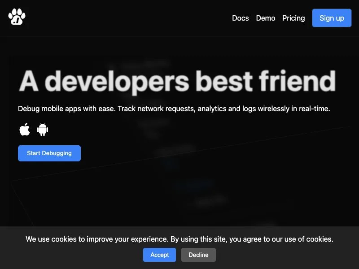Click the blue Sign up button
The image size is (359, 269).
click(x=332, y=18)
